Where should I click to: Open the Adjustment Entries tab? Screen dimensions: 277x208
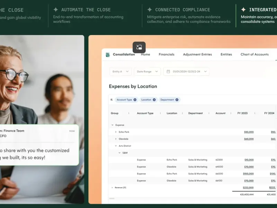[197, 54]
